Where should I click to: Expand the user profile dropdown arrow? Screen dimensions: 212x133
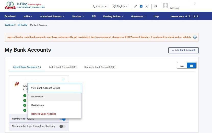coord(195,4)
